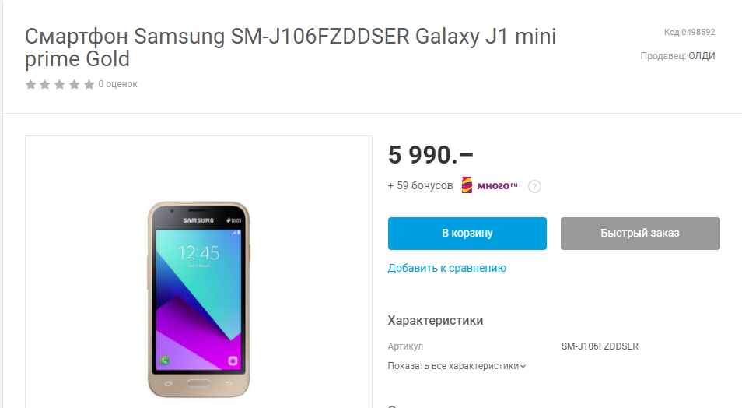This screenshot has width=742, height=408.
Task: Click the fourth rating star
Action: point(75,84)
